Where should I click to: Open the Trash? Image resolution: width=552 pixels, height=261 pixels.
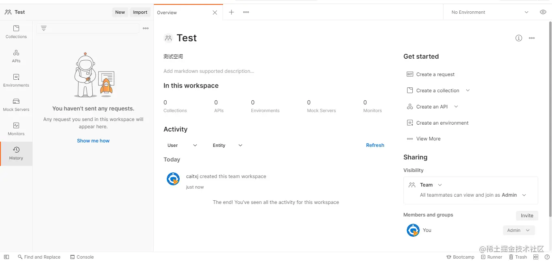click(518, 257)
